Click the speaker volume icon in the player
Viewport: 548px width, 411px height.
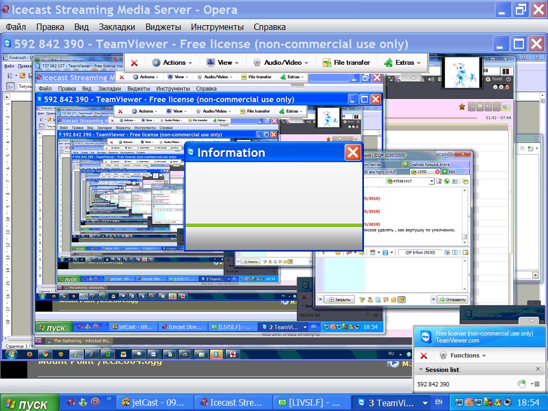click(x=505, y=106)
